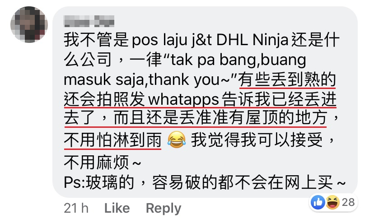Open the blurred commenter name above the comment
This screenshot has height=219, width=374.
[89, 21]
